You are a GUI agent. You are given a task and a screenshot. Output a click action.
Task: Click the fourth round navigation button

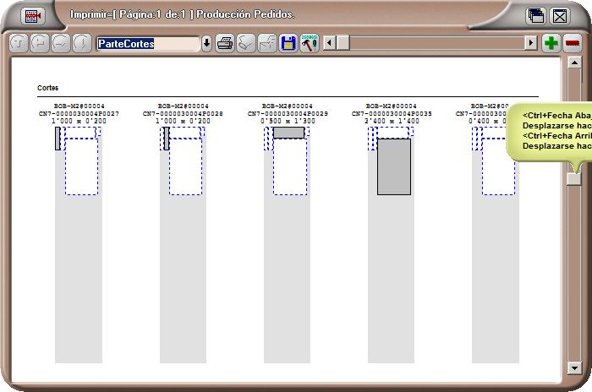[x=82, y=43]
